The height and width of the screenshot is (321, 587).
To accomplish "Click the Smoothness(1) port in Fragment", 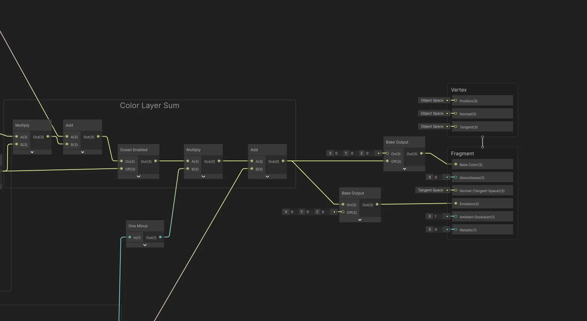I will [456, 177].
